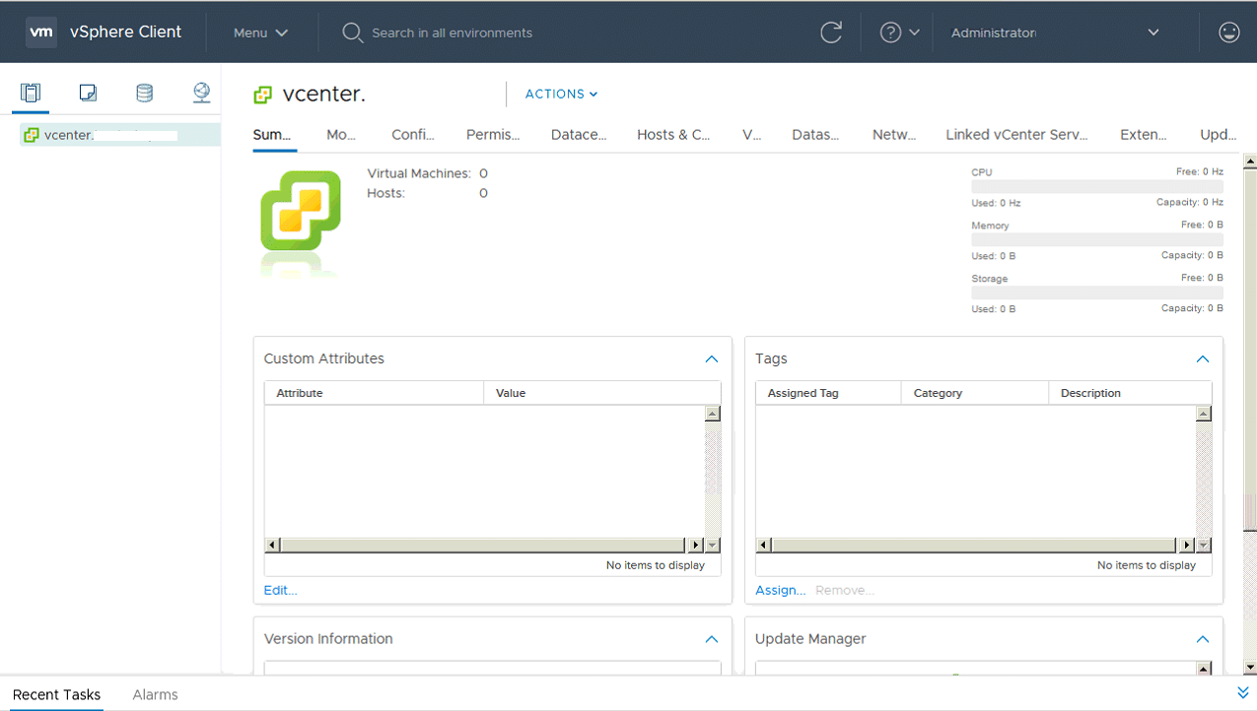The image size is (1257, 711).
Task: Click the smiley feedback icon
Action: (x=1228, y=32)
